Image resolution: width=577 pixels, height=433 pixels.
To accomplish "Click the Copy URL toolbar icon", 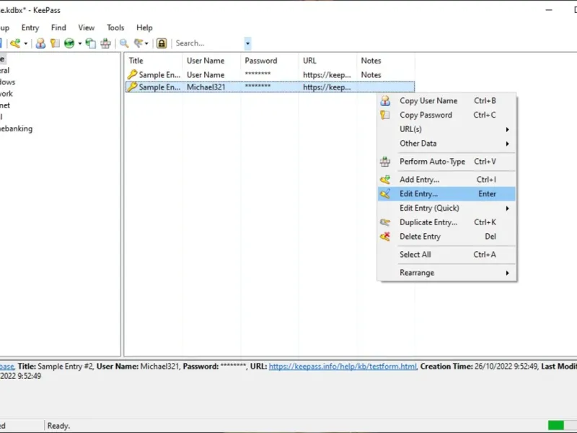I will [x=90, y=43].
